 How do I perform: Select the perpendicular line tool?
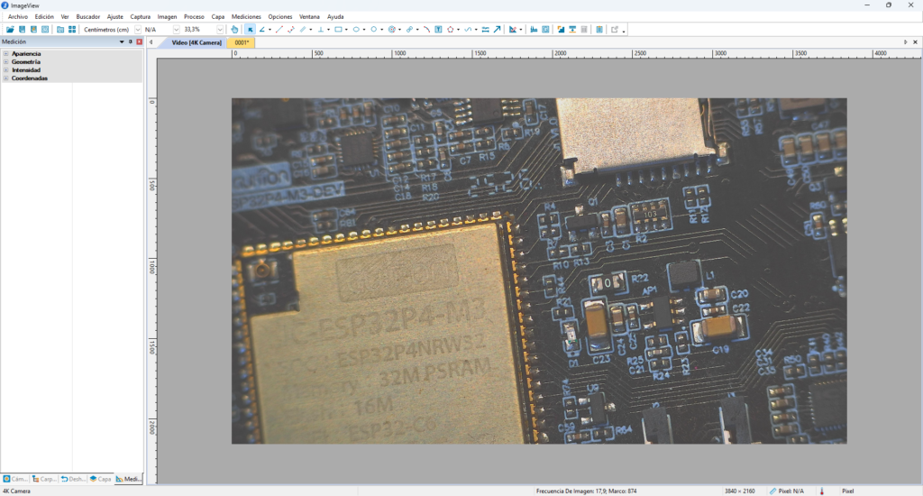pos(321,30)
